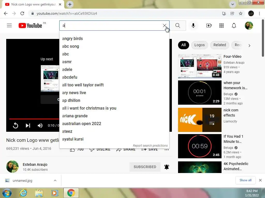Select 'all too well taylor swift' suggestion
The image size is (265, 198).
point(114,85)
